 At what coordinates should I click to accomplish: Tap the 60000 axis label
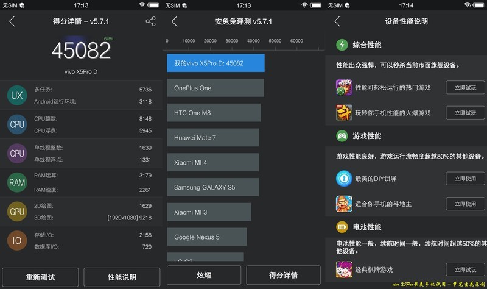(x=296, y=41)
